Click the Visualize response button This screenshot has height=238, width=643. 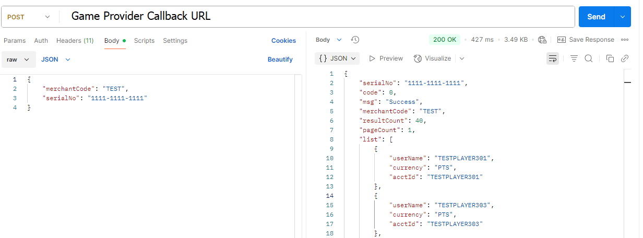432,58
